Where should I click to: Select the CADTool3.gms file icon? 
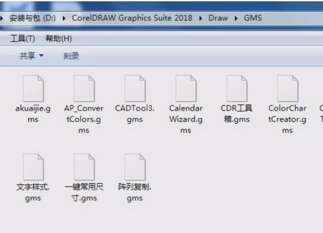pyautogui.click(x=135, y=88)
